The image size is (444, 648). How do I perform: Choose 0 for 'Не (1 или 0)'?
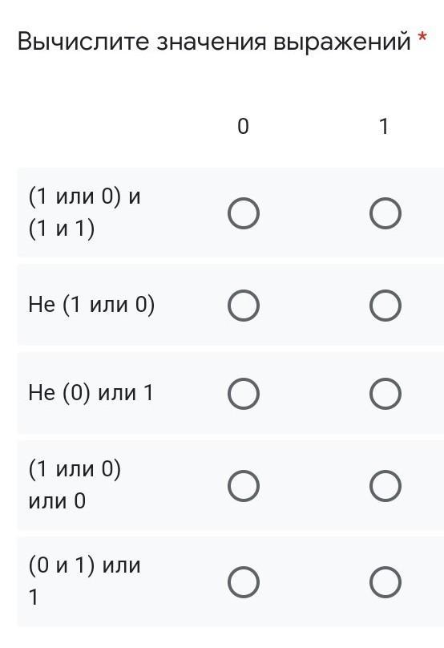click(244, 306)
